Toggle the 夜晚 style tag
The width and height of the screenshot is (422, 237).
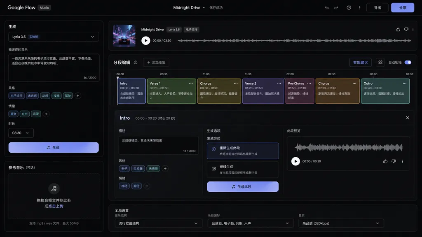point(56,95)
